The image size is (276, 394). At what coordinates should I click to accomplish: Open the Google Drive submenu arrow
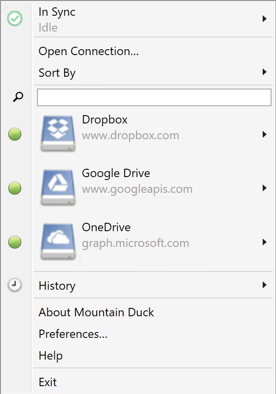pos(264,188)
